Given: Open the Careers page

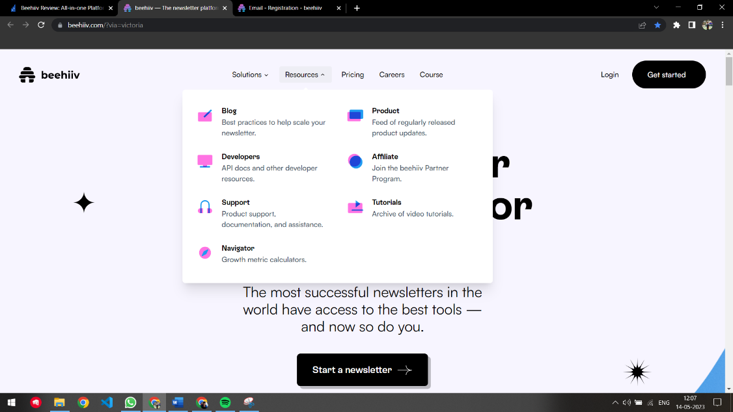Looking at the screenshot, I should coord(392,75).
